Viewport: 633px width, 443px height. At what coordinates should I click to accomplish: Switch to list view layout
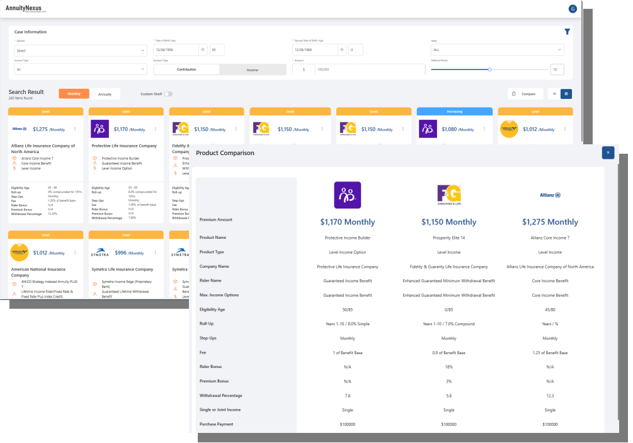coord(554,94)
